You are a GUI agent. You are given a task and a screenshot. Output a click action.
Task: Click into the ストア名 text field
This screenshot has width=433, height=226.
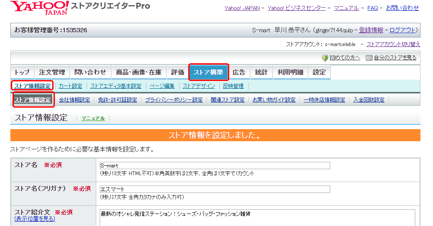215,165
